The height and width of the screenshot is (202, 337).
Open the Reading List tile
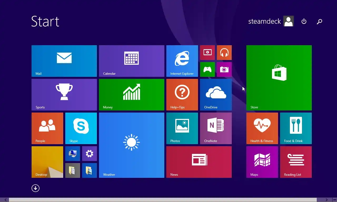(x=296, y=162)
